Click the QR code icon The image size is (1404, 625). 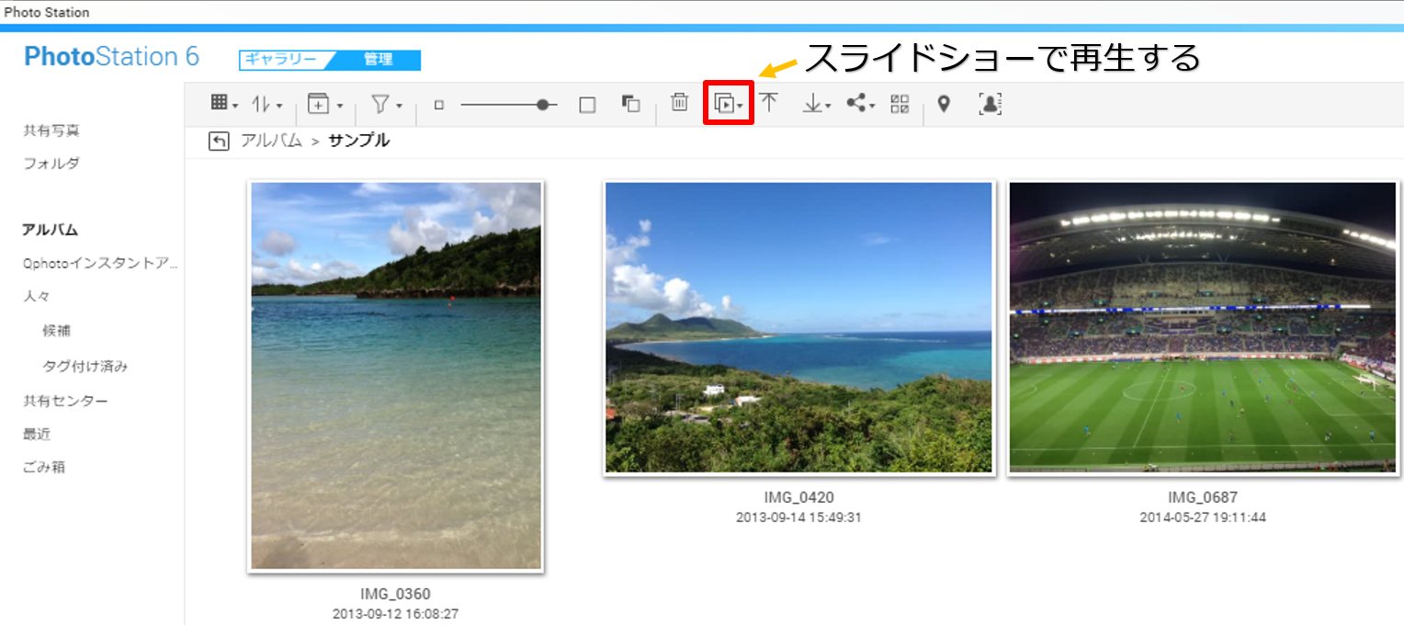click(x=900, y=104)
